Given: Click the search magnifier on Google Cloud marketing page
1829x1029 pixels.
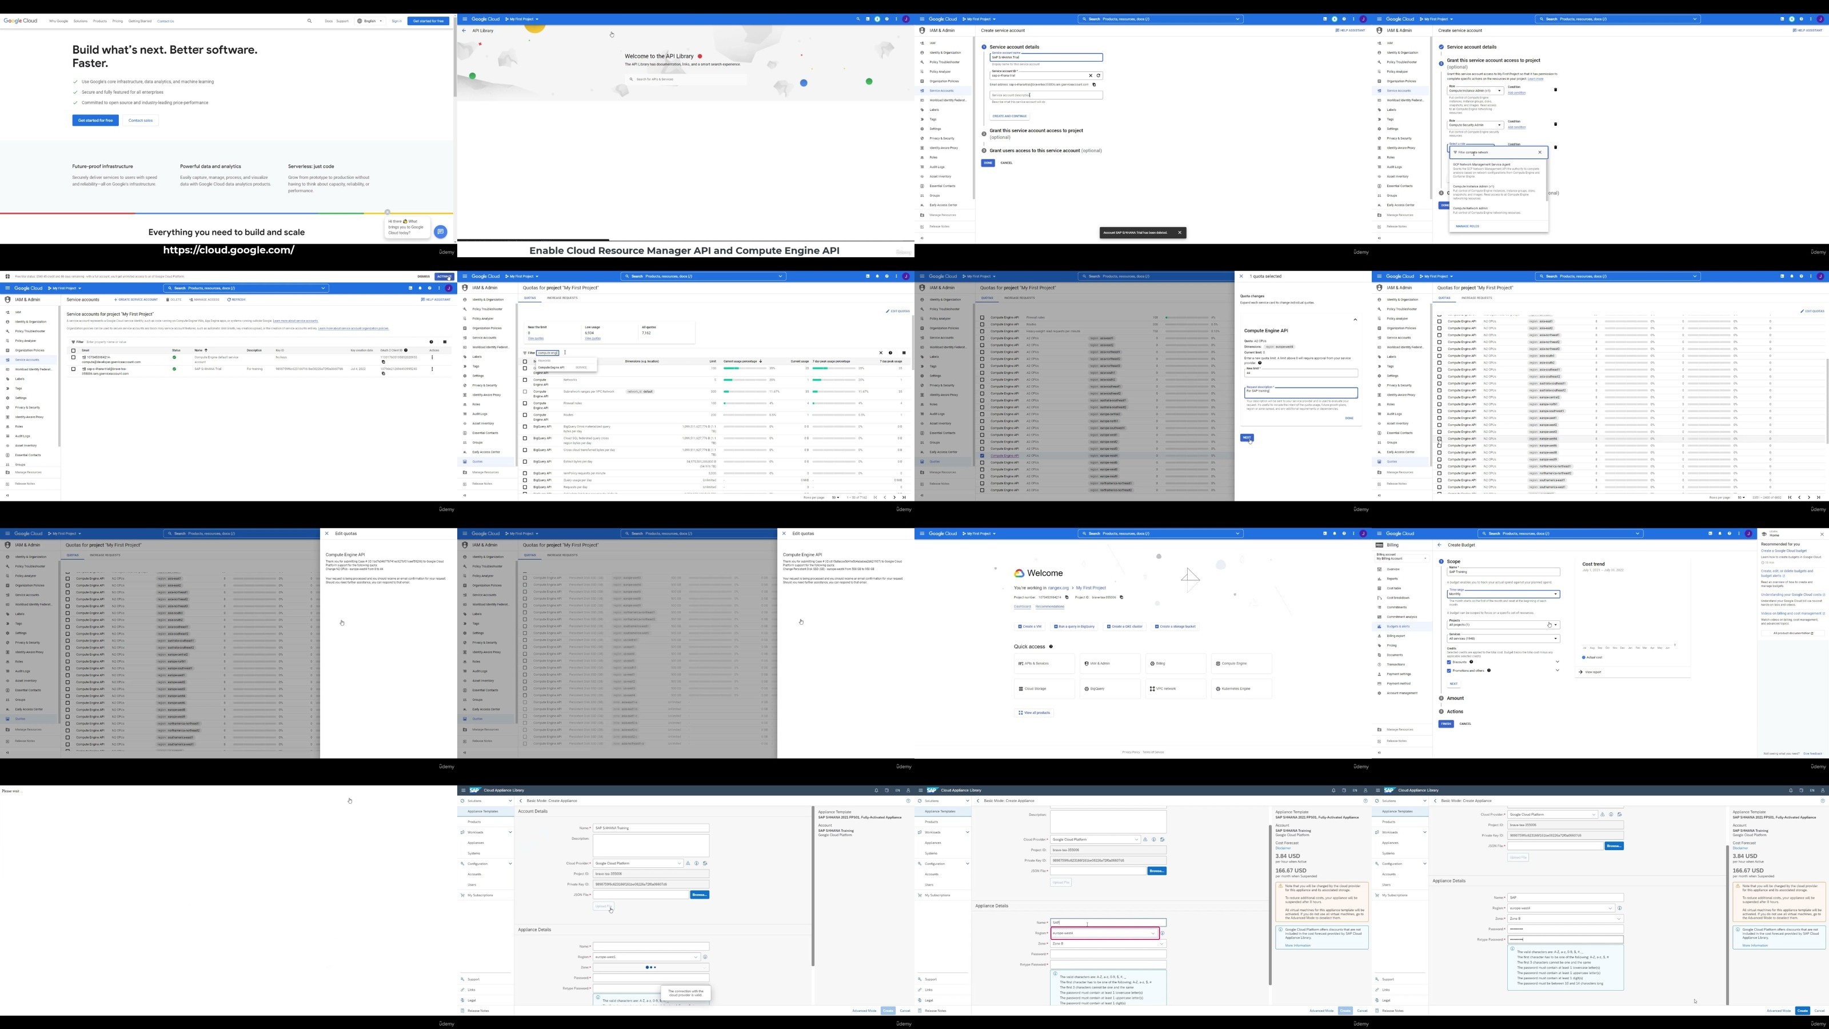Looking at the screenshot, I should (310, 21).
